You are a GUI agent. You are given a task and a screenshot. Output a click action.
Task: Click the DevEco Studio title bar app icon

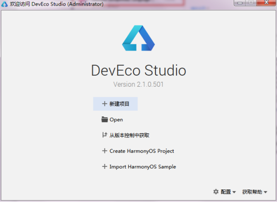[4, 4]
